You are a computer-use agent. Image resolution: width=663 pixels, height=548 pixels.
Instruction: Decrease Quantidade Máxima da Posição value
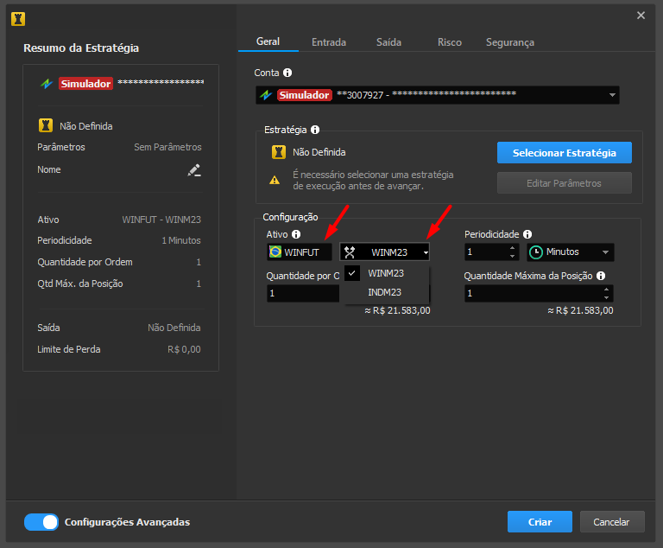(606, 297)
